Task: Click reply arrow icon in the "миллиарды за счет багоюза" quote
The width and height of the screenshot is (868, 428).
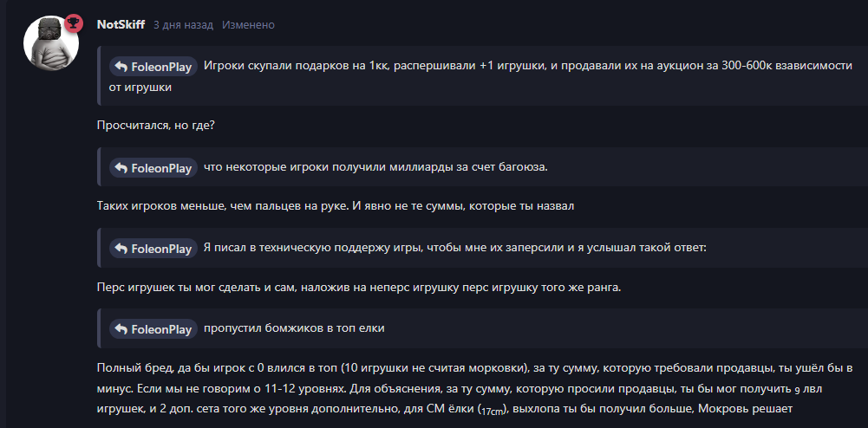Action: point(121,168)
